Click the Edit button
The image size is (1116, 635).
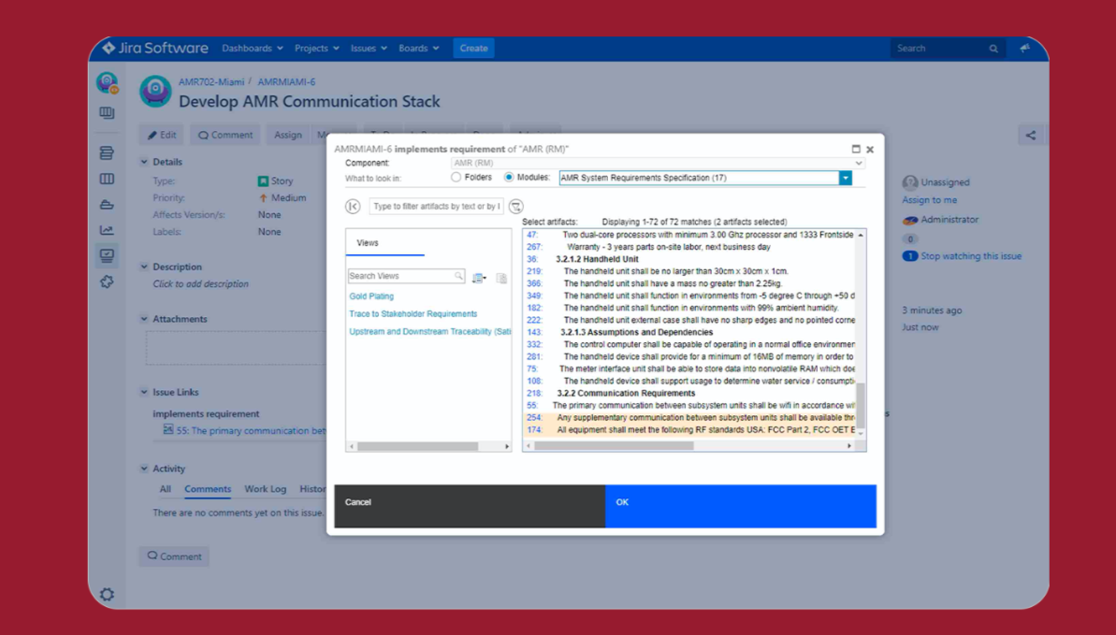(x=162, y=136)
